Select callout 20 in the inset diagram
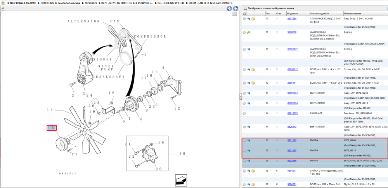Screen dimensions: 388x188 coord(159,169)
